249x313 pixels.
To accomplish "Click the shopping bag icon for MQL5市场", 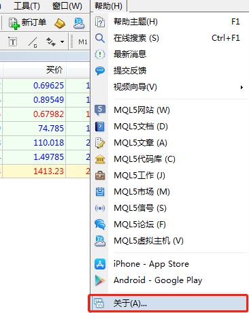I will (100, 192).
